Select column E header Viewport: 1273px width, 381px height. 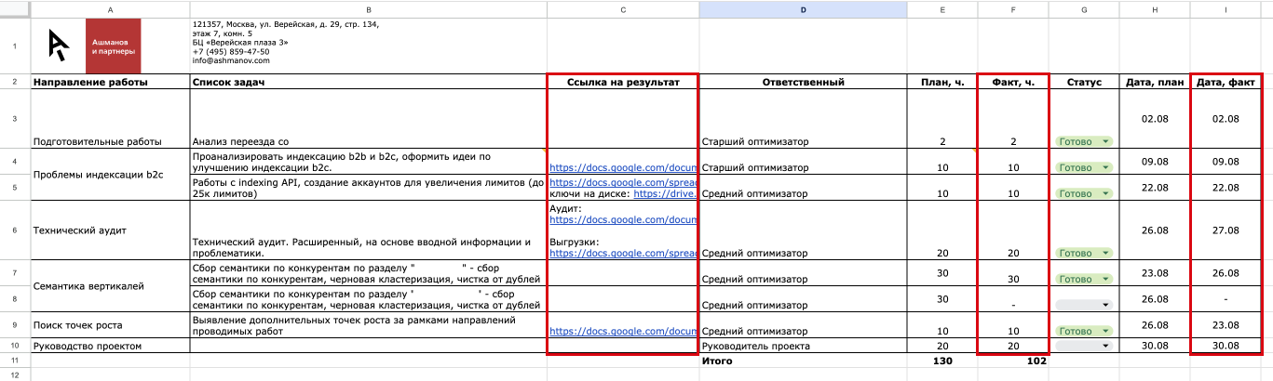click(942, 8)
